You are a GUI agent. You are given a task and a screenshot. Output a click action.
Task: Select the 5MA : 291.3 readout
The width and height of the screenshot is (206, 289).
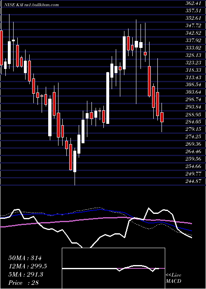tap(26, 275)
